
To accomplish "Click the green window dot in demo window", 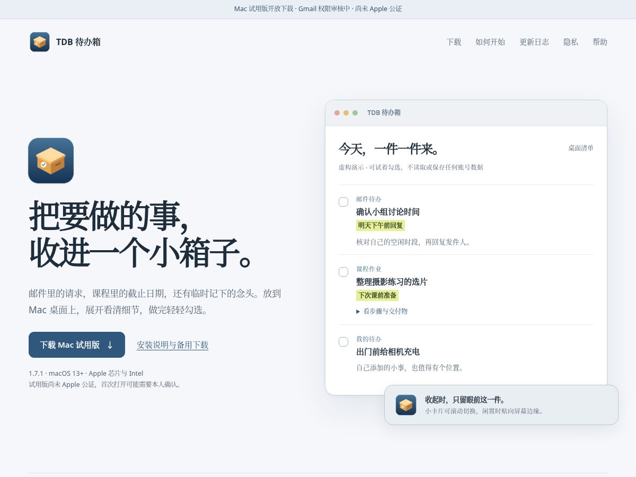I will (355, 113).
